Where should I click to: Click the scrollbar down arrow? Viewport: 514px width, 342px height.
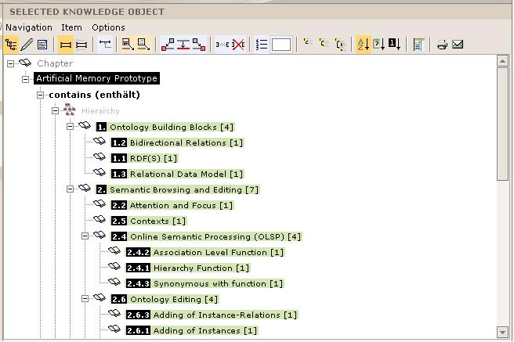502,332
